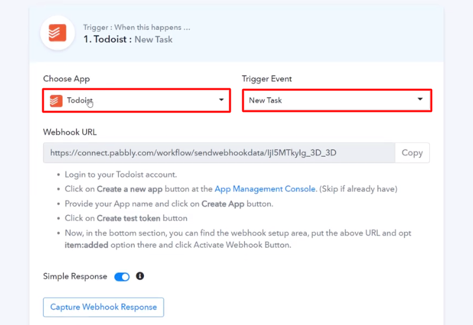The width and height of the screenshot is (473, 325).
Task: Click the 'Simple Response' label
Action: coord(75,276)
